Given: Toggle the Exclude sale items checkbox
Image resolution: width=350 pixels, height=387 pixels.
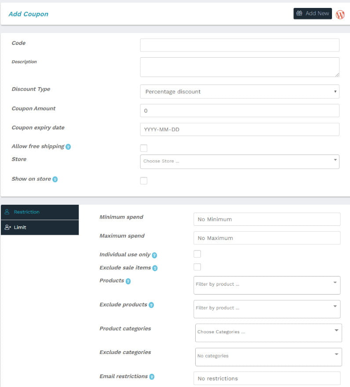Looking at the screenshot, I should tap(197, 267).
